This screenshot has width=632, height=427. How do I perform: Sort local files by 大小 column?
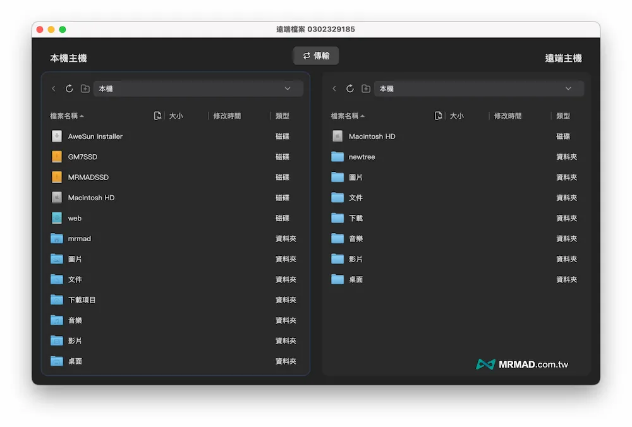pos(176,116)
